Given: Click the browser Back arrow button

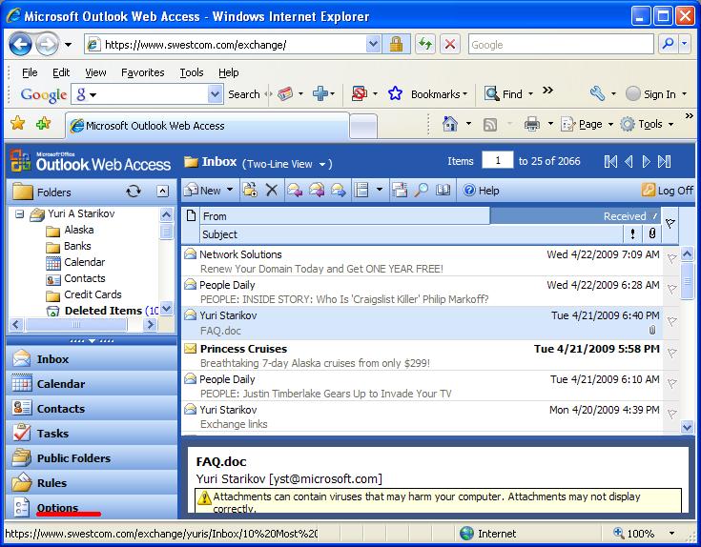Looking at the screenshot, I should click(21, 44).
